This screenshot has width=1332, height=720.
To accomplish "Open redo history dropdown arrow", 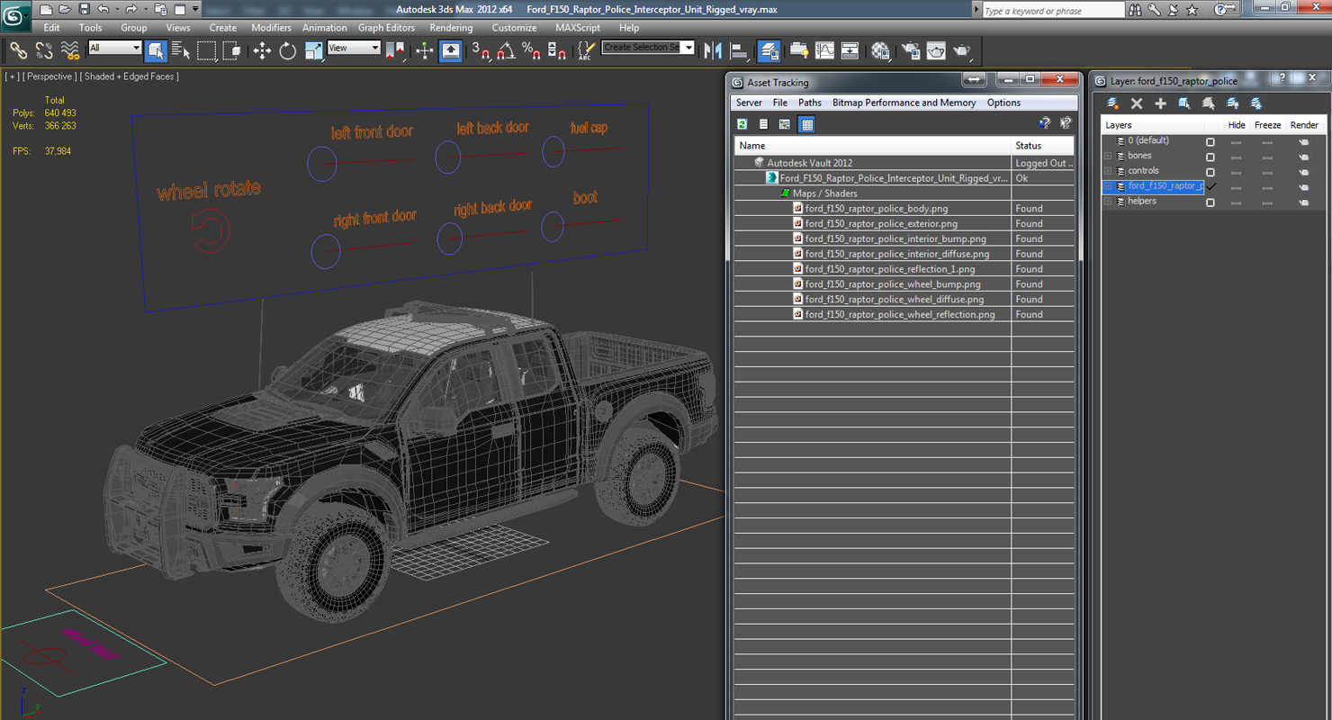I will [144, 9].
